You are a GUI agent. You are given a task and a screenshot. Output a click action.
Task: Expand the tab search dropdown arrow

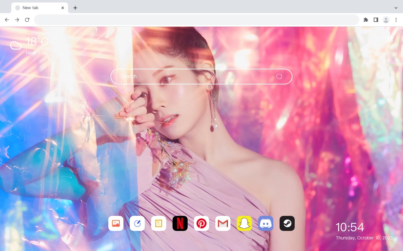pos(396,8)
